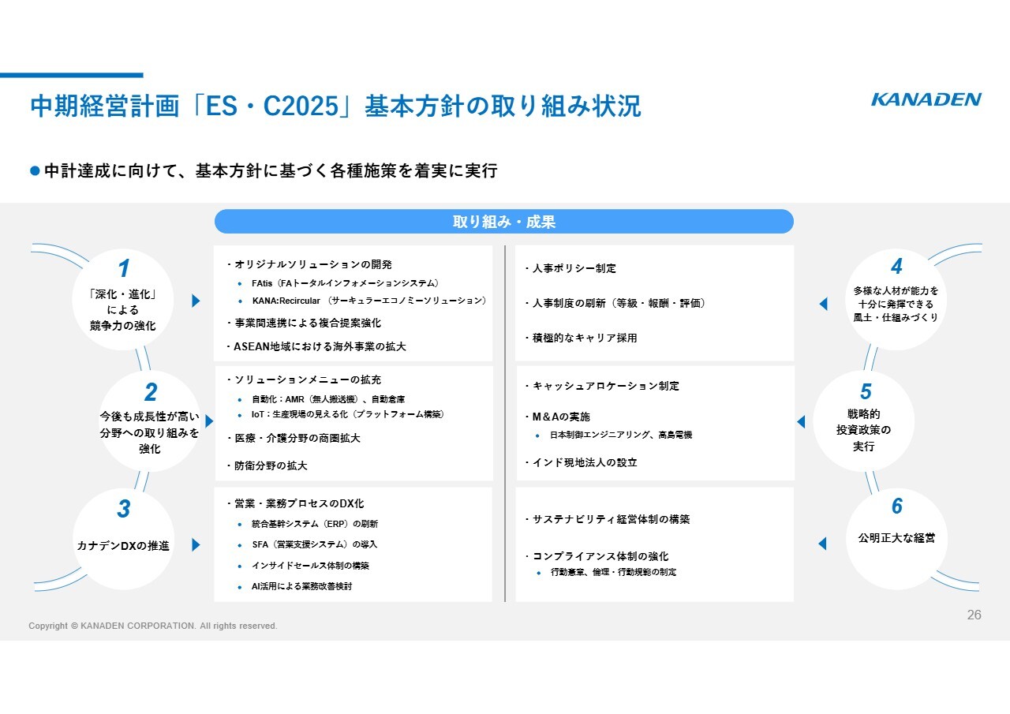1010x714 pixels.
Task: Click the KANA:Recircular sub-bullet text
Action: [x=368, y=301]
